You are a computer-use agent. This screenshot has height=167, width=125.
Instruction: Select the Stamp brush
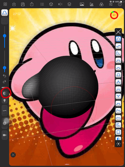pos(118,132)
